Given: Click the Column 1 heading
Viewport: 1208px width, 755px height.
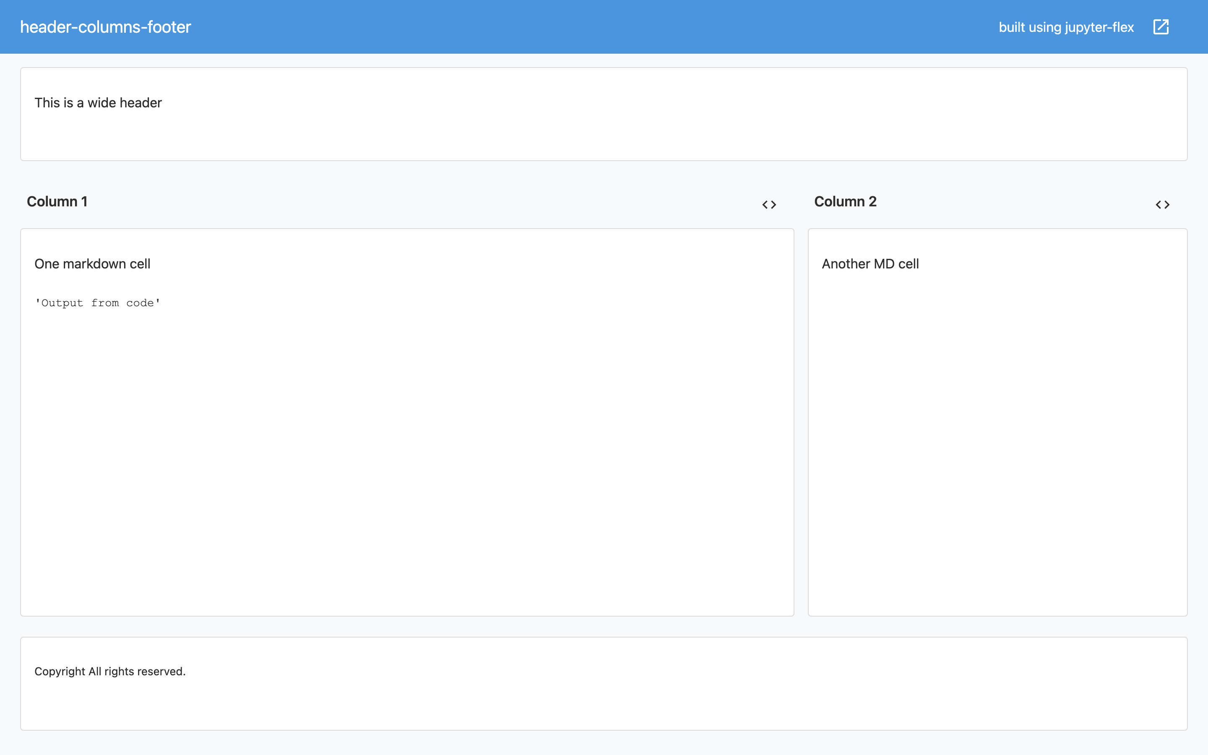Looking at the screenshot, I should [x=57, y=202].
